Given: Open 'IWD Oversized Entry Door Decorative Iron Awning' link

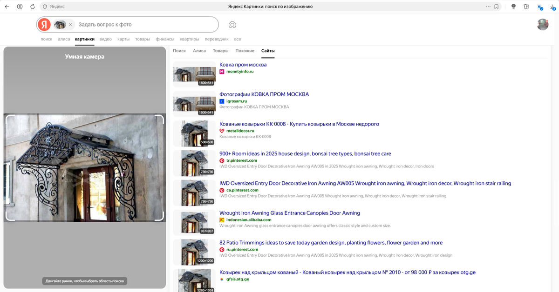Looking at the screenshot, I should pos(365,184).
